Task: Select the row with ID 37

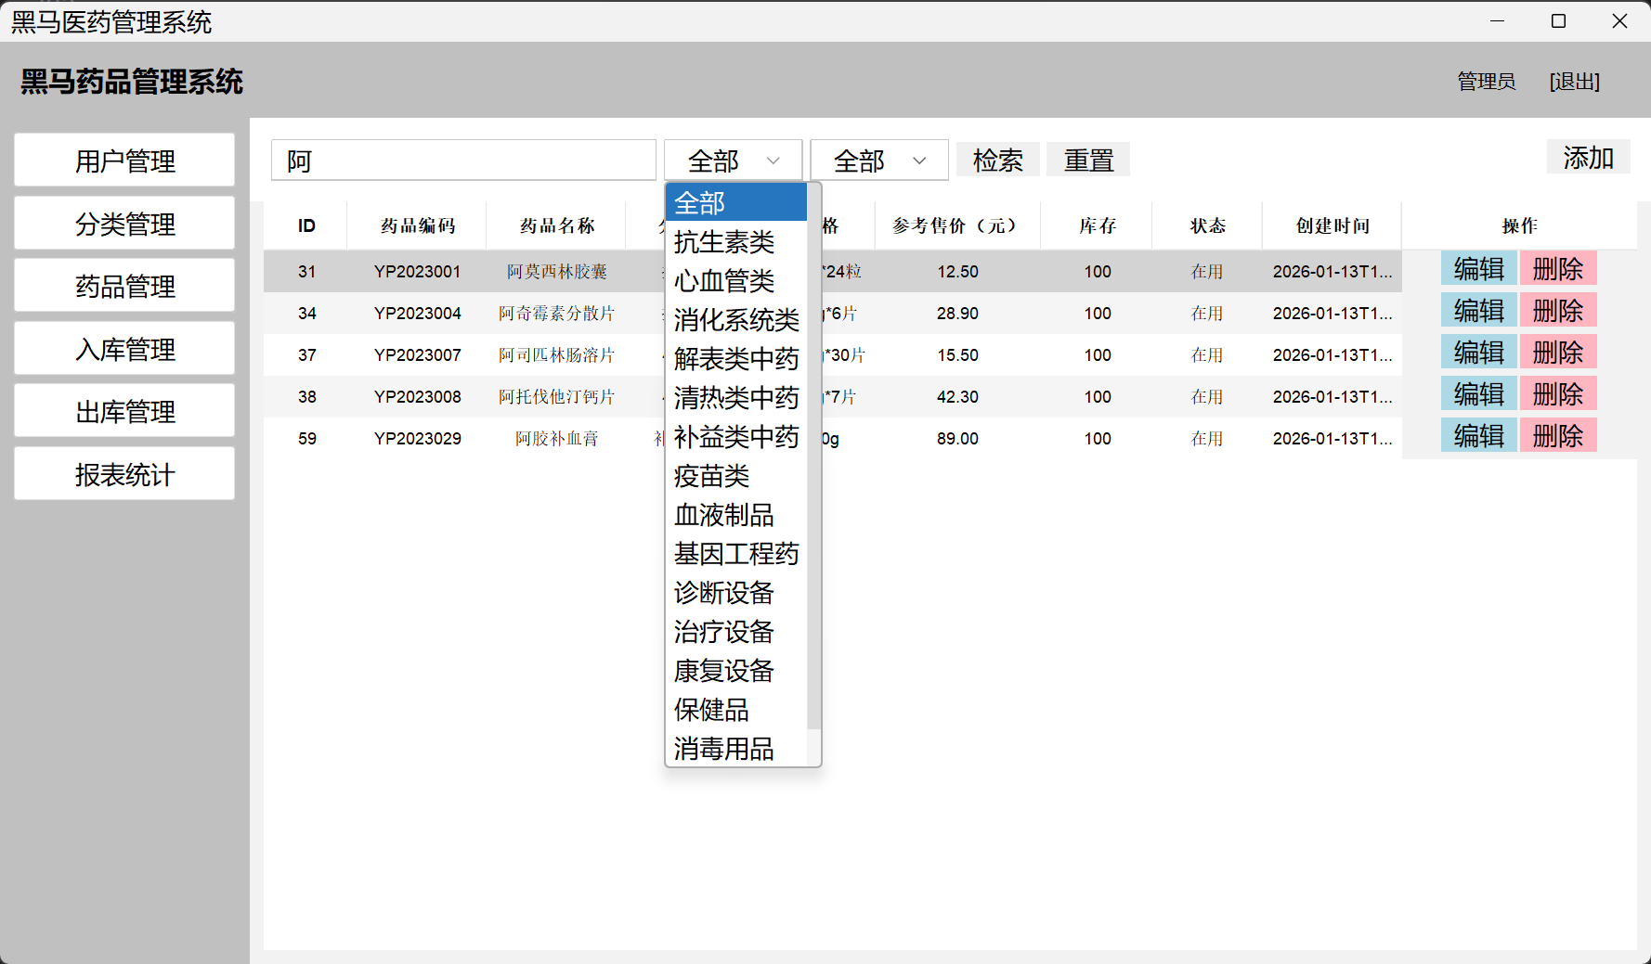Action: point(307,355)
